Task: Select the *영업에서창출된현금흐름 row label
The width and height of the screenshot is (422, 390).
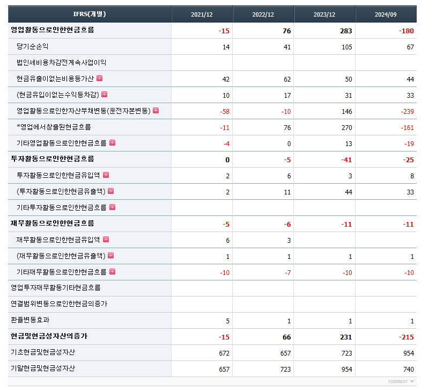Action: (54, 127)
